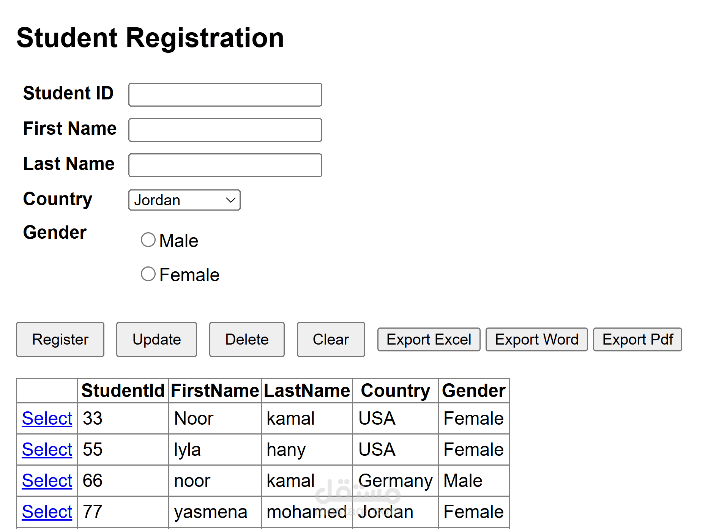Choose the Select link for student 66
The width and height of the screenshot is (716, 529).
click(47, 481)
